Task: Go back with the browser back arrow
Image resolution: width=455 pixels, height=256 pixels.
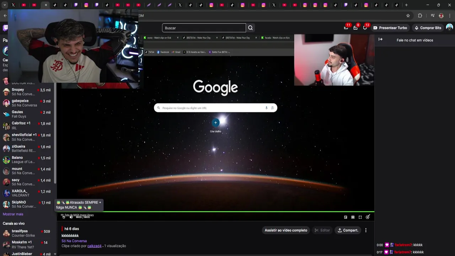Action: pos(5,16)
